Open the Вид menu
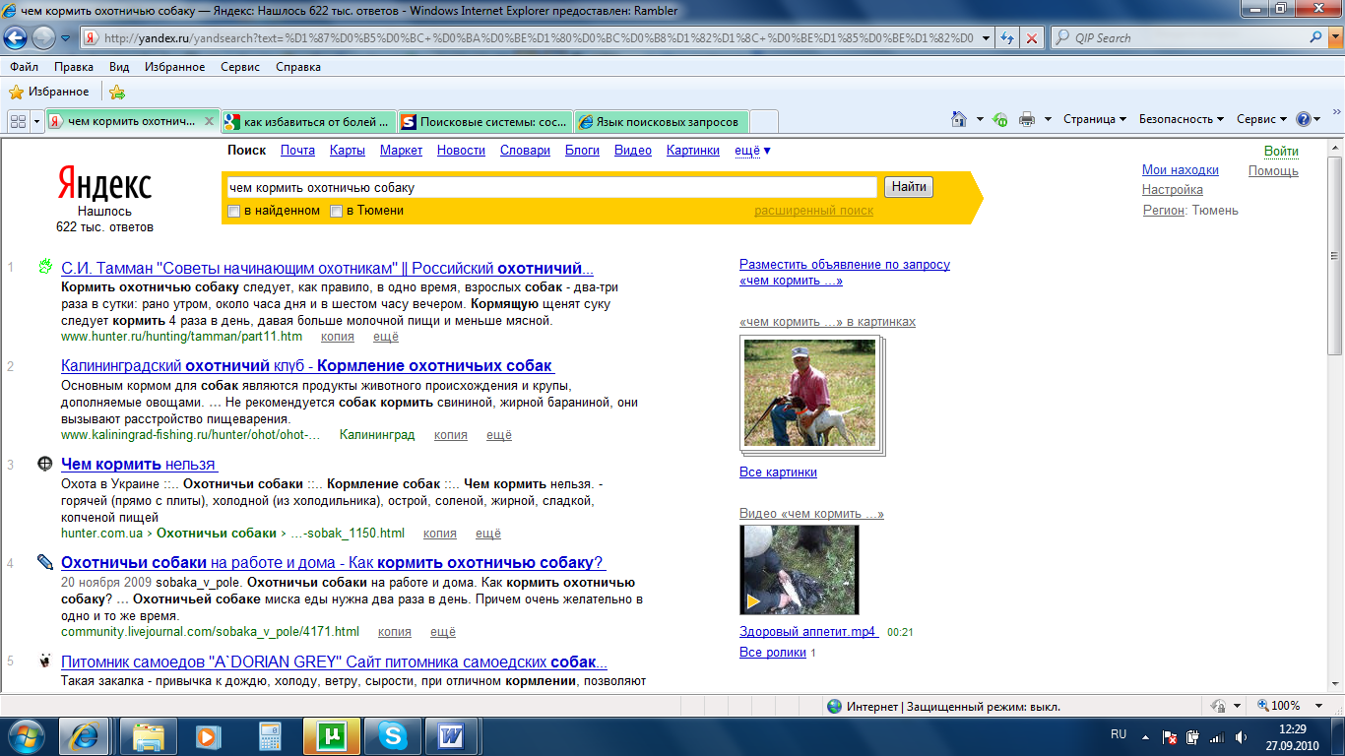This screenshot has height=756, width=1345. [x=119, y=67]
